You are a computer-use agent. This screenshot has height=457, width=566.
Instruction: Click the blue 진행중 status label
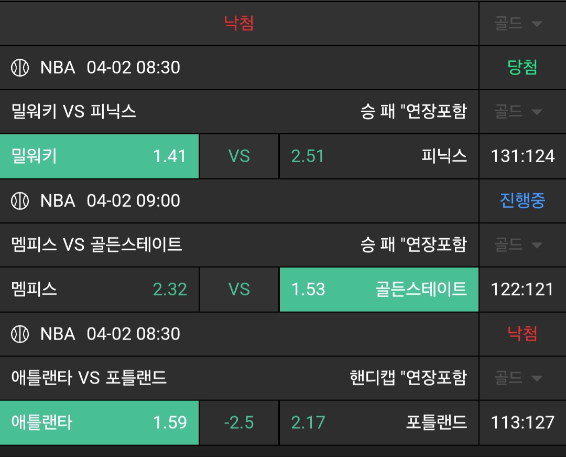pyautogui.click(x=523, y=201)
